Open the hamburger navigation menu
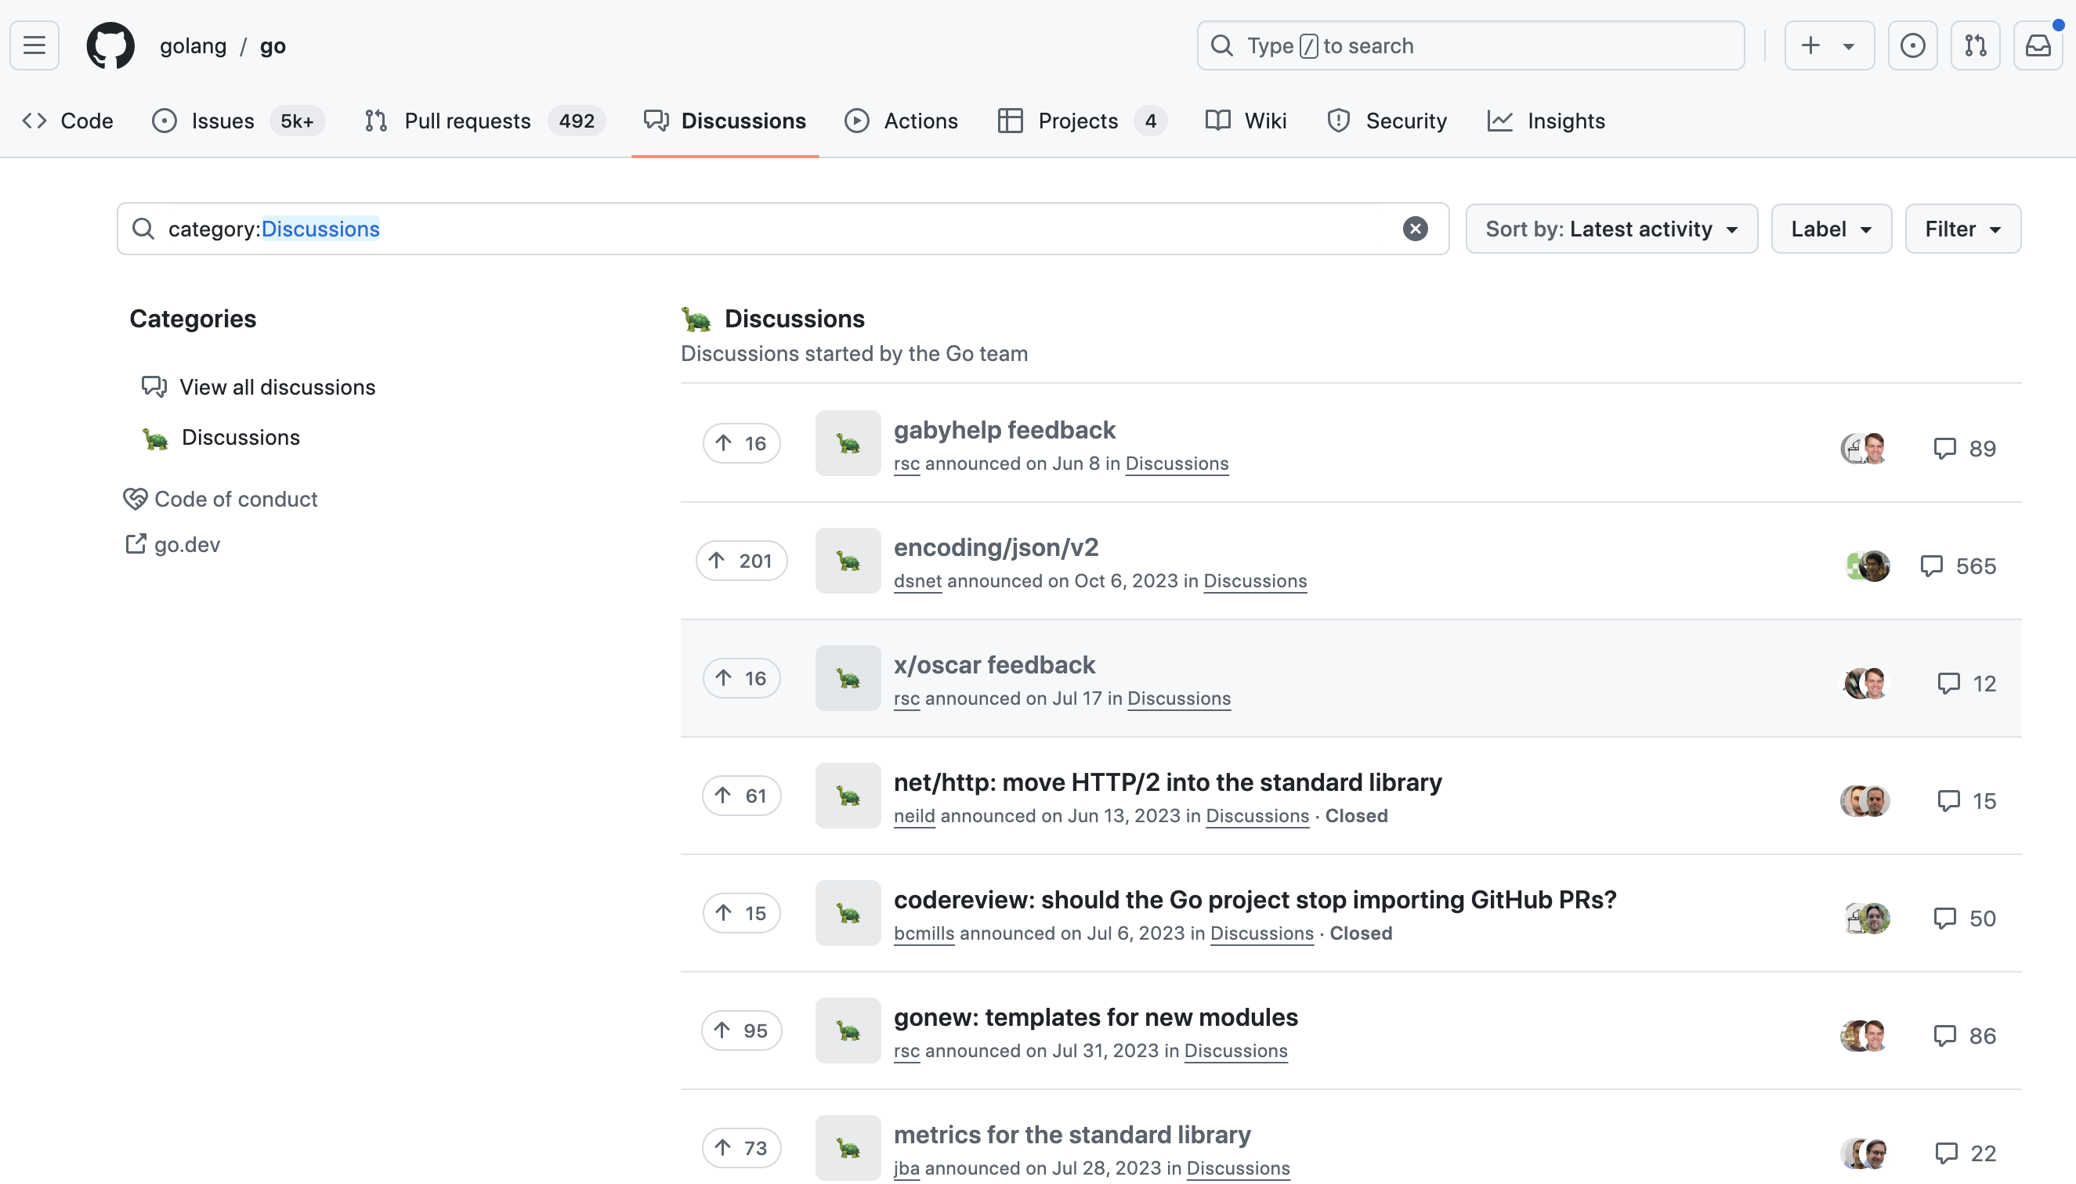Viewport: 2076px width, 1184px height. pos(34,45)
